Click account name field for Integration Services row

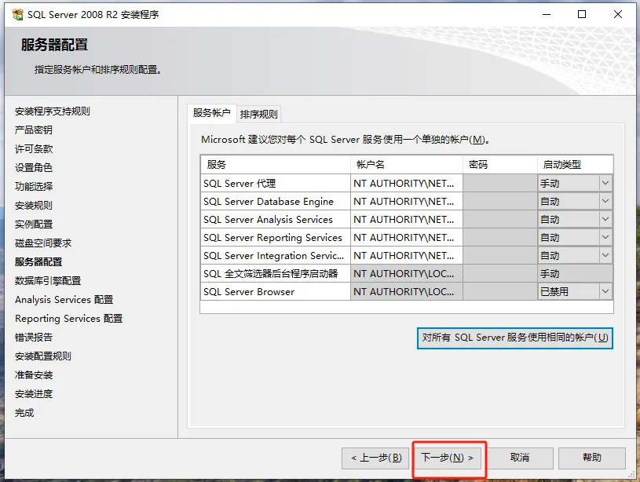pos(407,255)
